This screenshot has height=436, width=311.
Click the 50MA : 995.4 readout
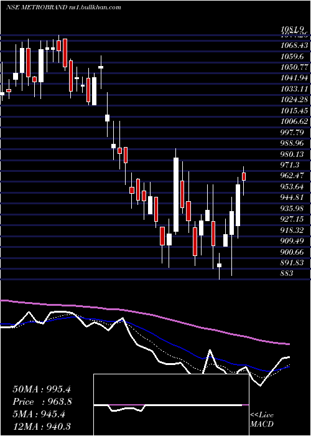point(40,389)
